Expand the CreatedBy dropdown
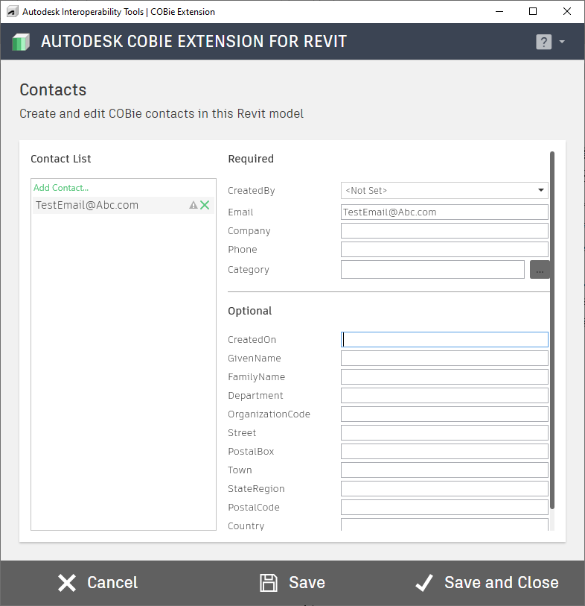 pos(541,191)
